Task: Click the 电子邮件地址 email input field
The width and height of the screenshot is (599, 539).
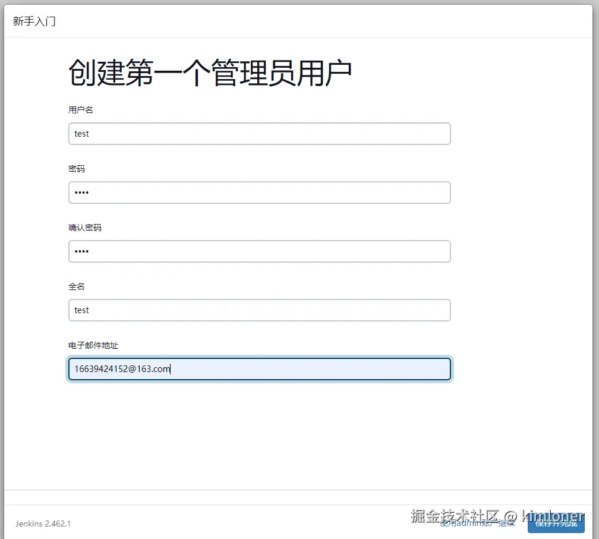Action: [x=259, y=369]
